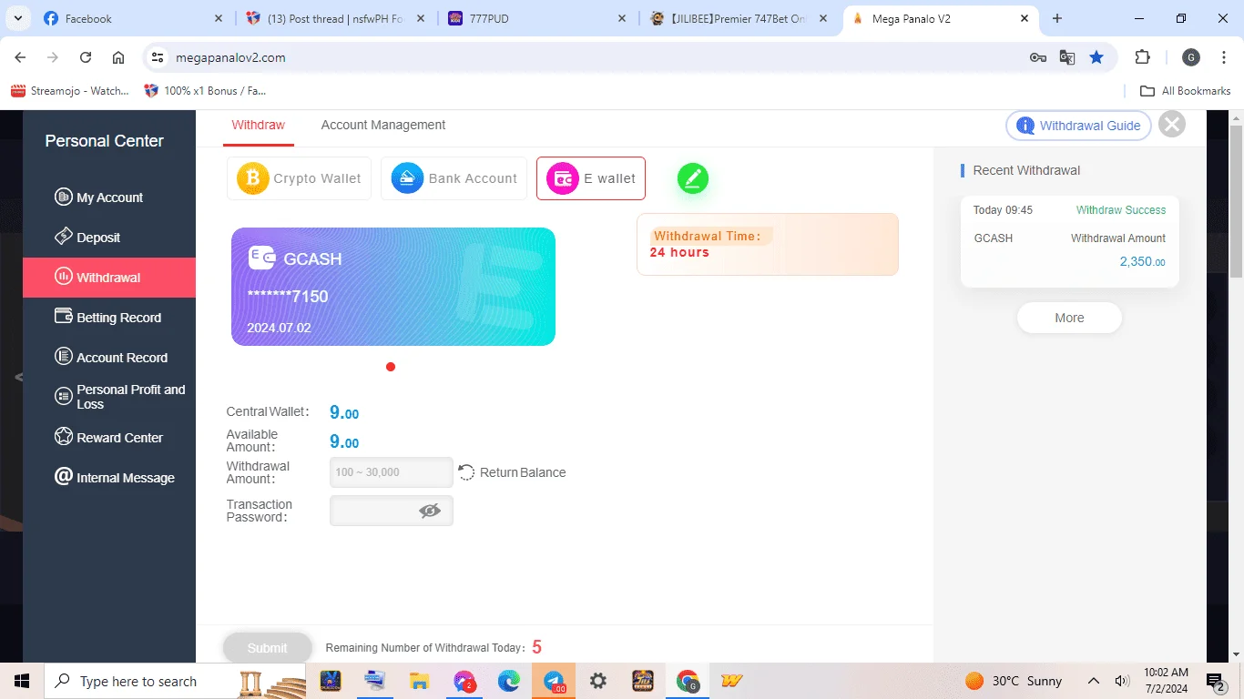Click the browser Back arrow
The height and width of the screenshot is (699, 1244).
point(20,57)
